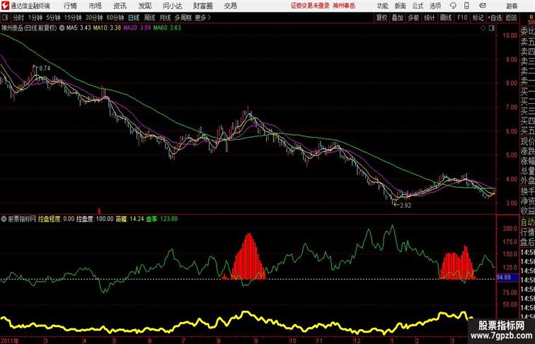This screenshot has width=535, height=344.
Task: Click the 2.92 low price label
Action: [x=405, y=206]
